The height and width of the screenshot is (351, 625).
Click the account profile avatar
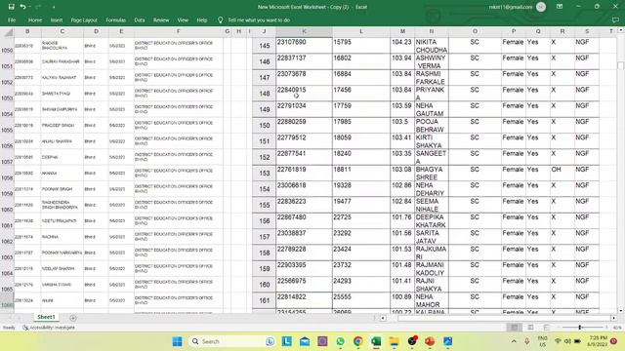pyautogui.click(x=541, y=7)
